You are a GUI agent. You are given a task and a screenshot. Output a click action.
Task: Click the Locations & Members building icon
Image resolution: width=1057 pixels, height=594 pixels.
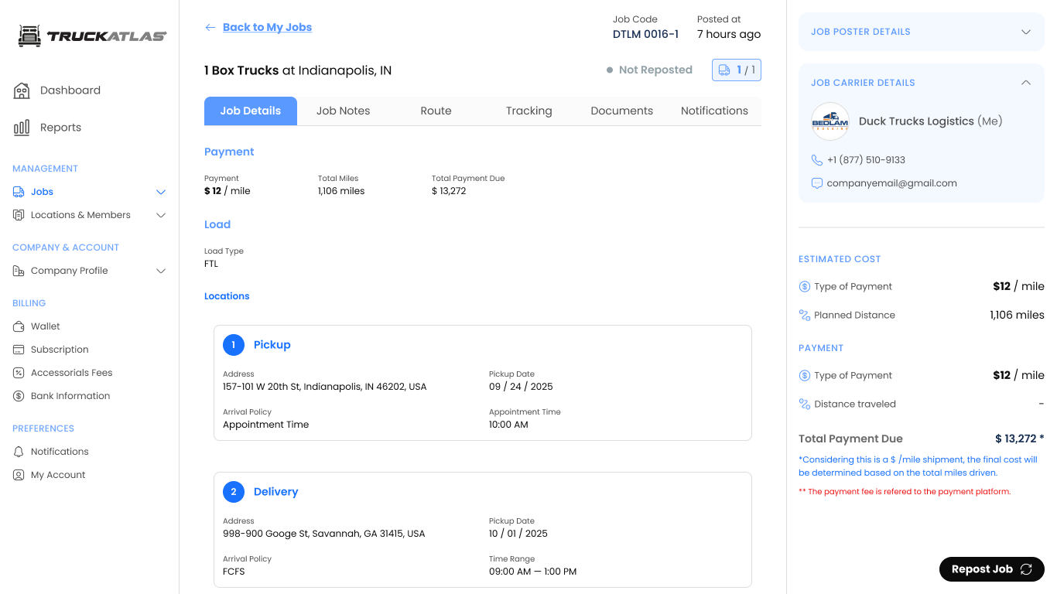[x=19, y=215]
